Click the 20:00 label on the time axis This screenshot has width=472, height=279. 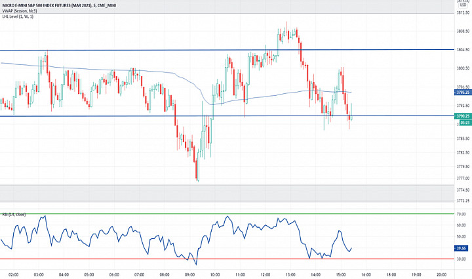tap(441, 275)
